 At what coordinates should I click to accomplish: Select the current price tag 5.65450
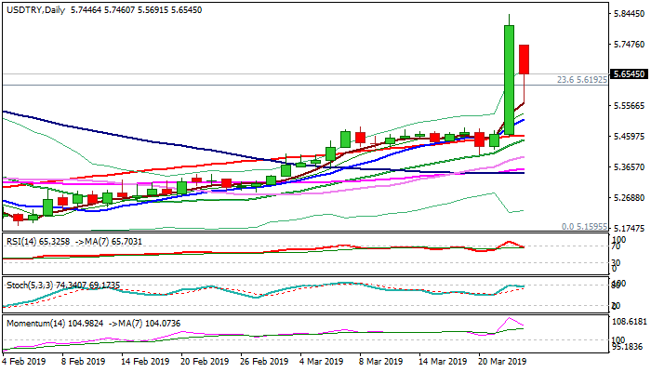tap(629, 73)
